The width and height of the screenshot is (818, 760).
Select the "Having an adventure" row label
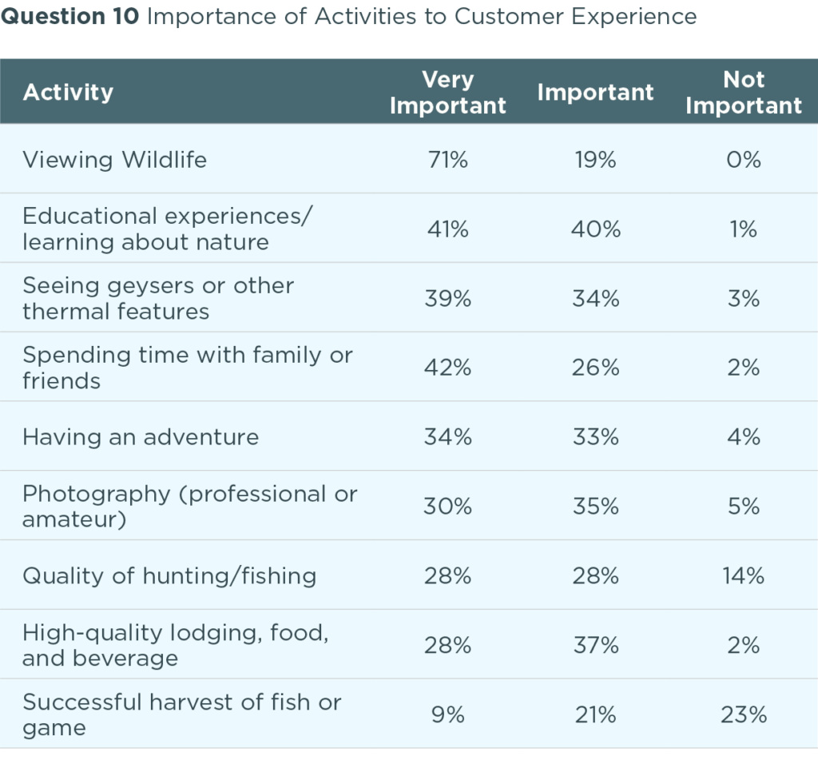click(x=141, y=437)
